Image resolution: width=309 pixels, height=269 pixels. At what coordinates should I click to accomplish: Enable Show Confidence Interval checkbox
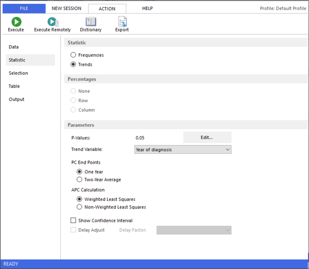pyautogui.click(x=73, y=221)
